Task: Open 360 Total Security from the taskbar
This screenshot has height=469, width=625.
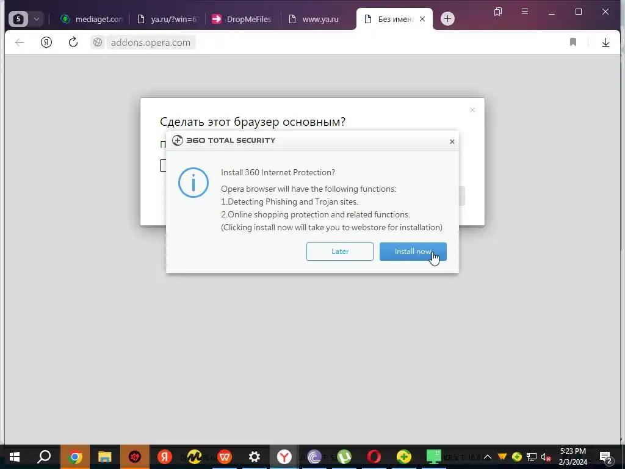Action: click(x=404, y=457)
